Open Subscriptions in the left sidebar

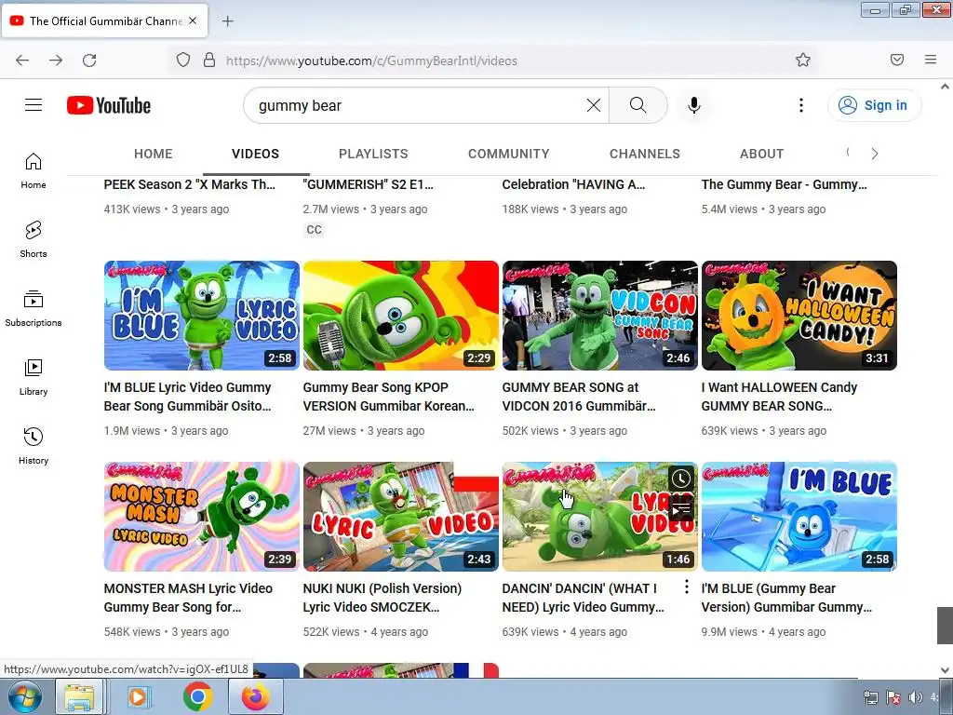[34, 308]
